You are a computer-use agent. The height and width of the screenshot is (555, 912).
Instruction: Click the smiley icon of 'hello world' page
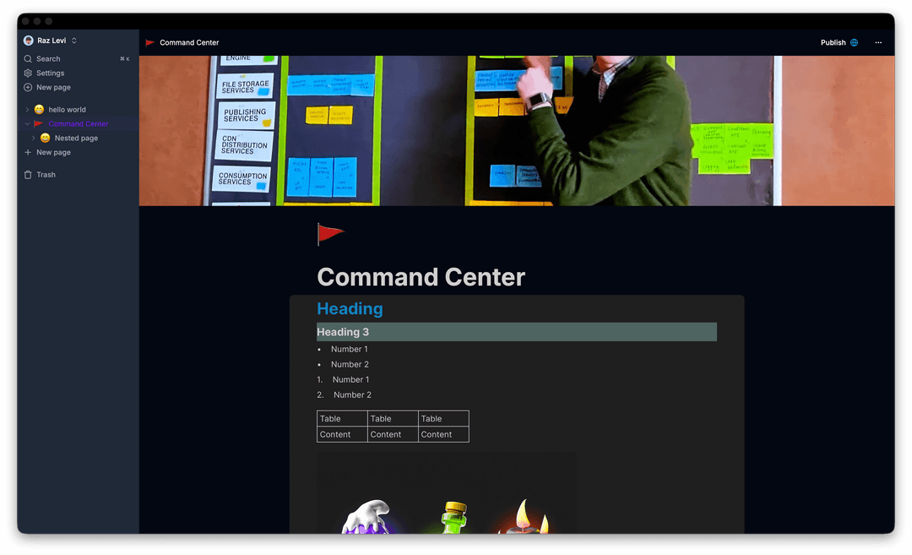[39, 109]
